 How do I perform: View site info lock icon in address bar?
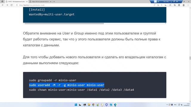tap(17, 5)
